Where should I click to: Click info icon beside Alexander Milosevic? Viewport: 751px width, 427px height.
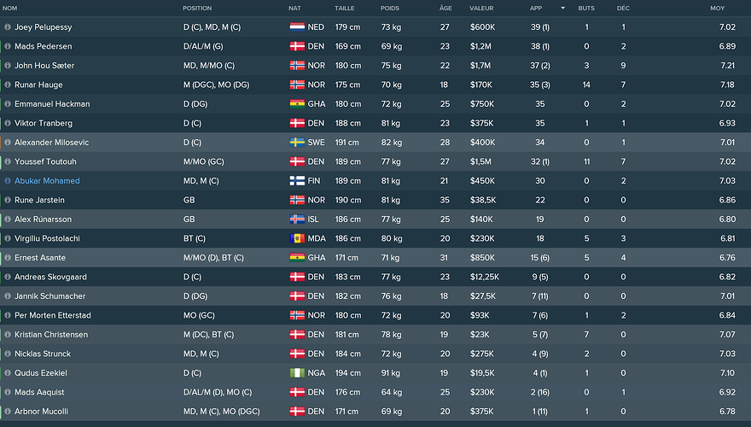tap(8, 143)
